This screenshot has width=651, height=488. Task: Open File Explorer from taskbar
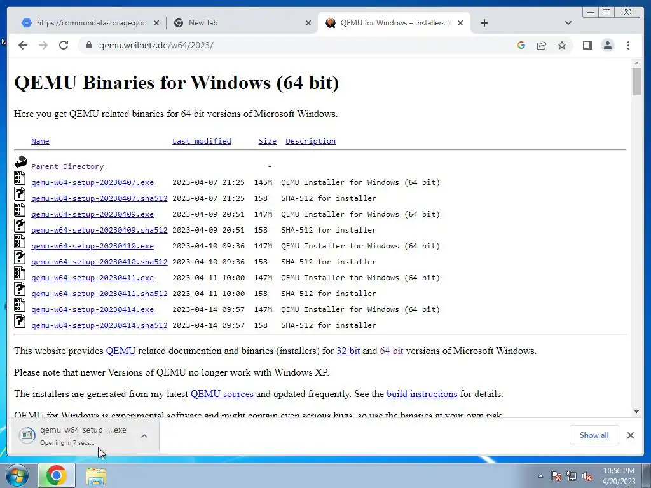tap(96, 475)
